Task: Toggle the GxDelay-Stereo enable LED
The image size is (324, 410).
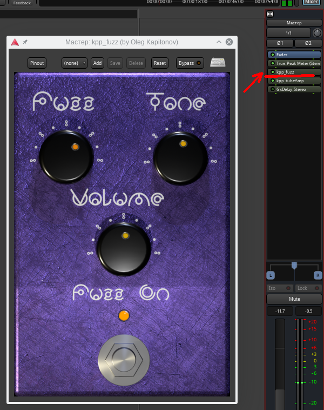Action: pos(273,89)
